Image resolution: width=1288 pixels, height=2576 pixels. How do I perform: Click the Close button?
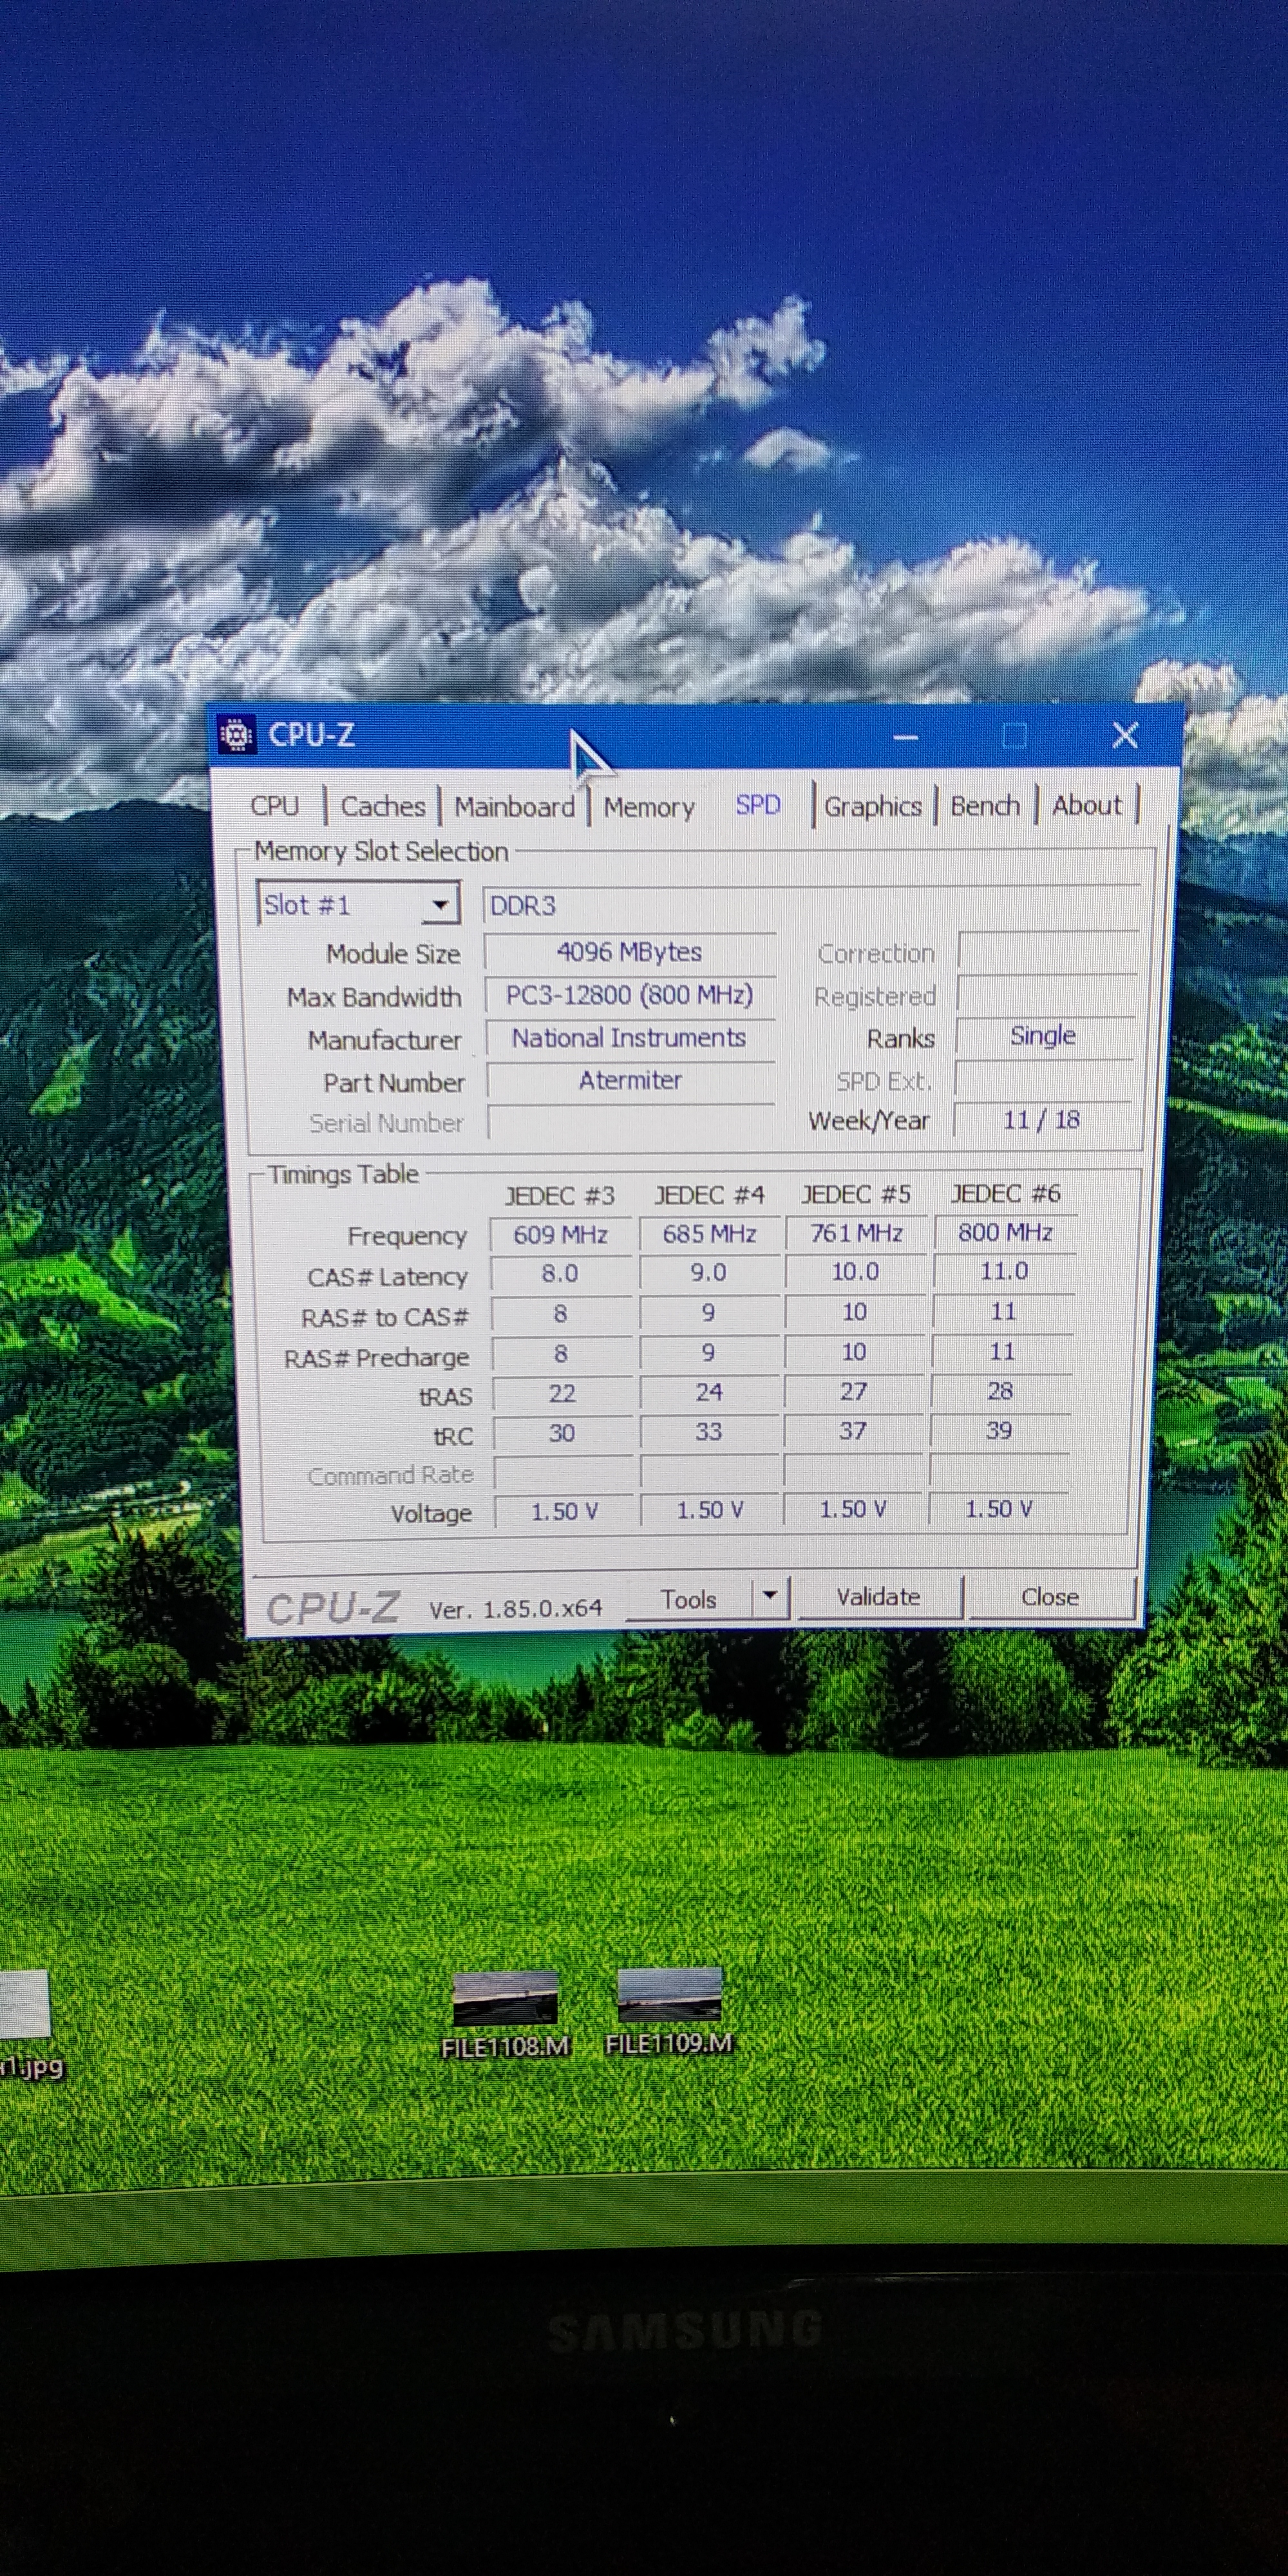pos(1049,1597)
